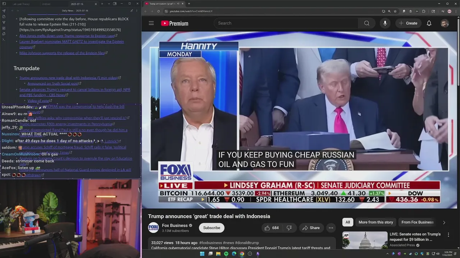This screenshot has height=258, width=460.
Task: Click the Chrome address bar URL
Action: pyautogui.click(x=191, y=11)
